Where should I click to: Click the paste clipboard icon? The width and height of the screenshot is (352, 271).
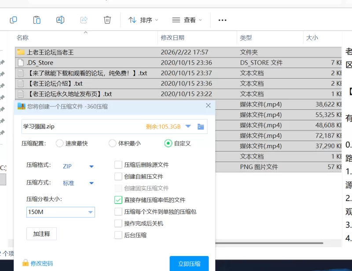pyautogui.click(x=37, y=20)
